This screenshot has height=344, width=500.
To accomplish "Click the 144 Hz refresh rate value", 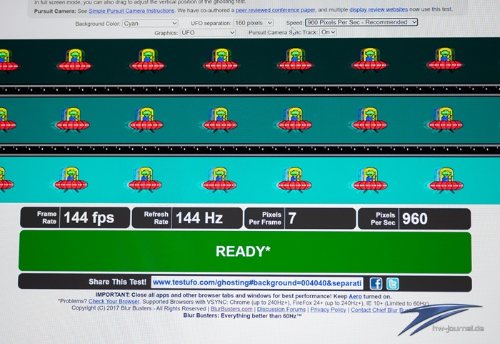I will click(199, 218).
